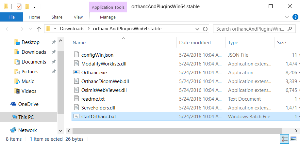The image size is (300, 144).
Task: Open the Help question mark icon
Action: (295, 17)
